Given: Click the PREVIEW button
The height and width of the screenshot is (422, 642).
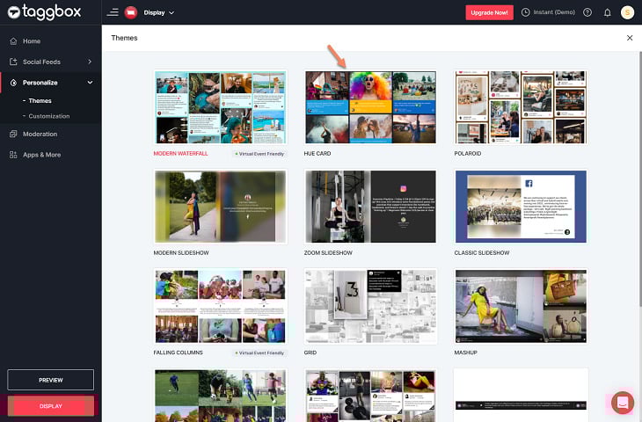Looking at the screenshot, I should click(x=51, y=380).
